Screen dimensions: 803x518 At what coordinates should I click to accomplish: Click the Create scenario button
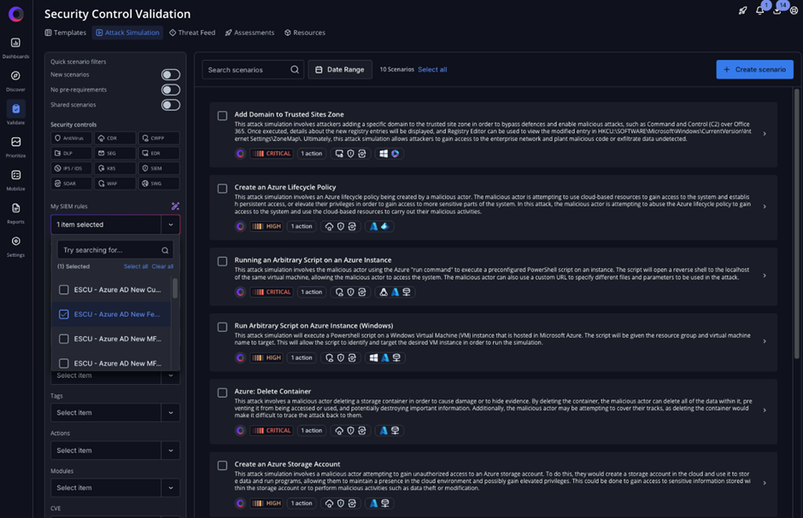pyautogui.click(x=755, y=69)
